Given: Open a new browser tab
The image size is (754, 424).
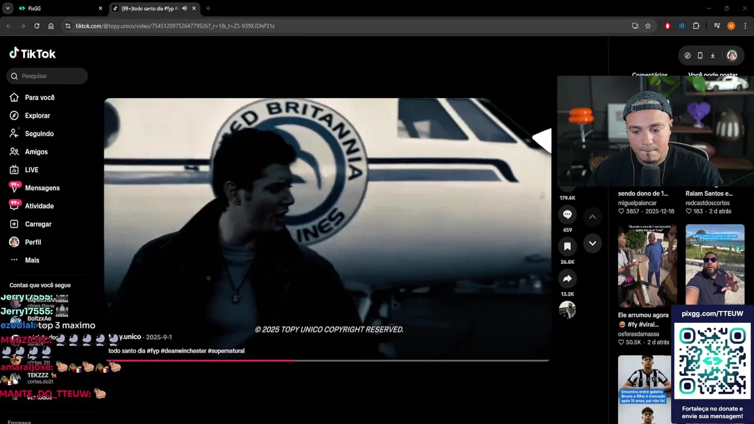Looking at the screenshot, I should point(208,8).
